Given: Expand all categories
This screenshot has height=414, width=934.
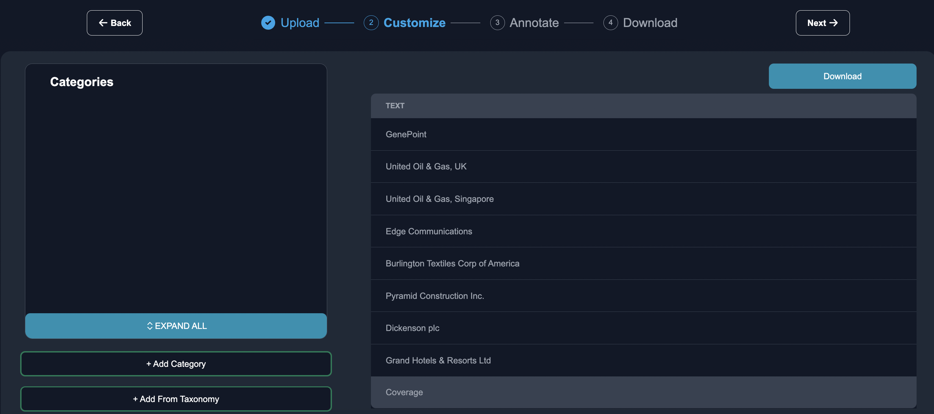Looking at the screenshot, I should click(x=176, y=326).
